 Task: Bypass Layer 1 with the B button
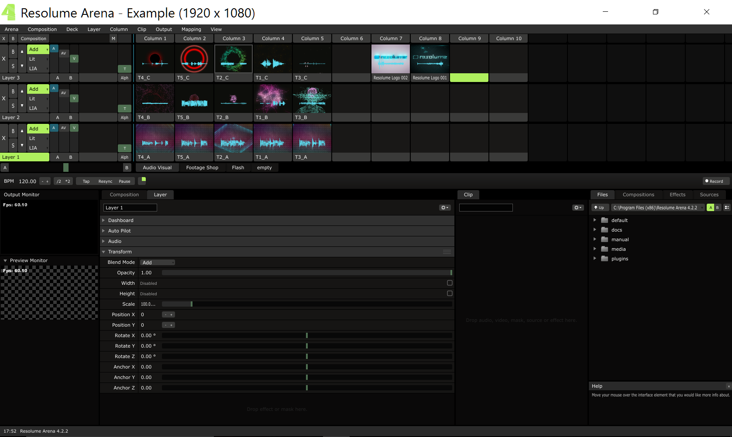(13, 131)
